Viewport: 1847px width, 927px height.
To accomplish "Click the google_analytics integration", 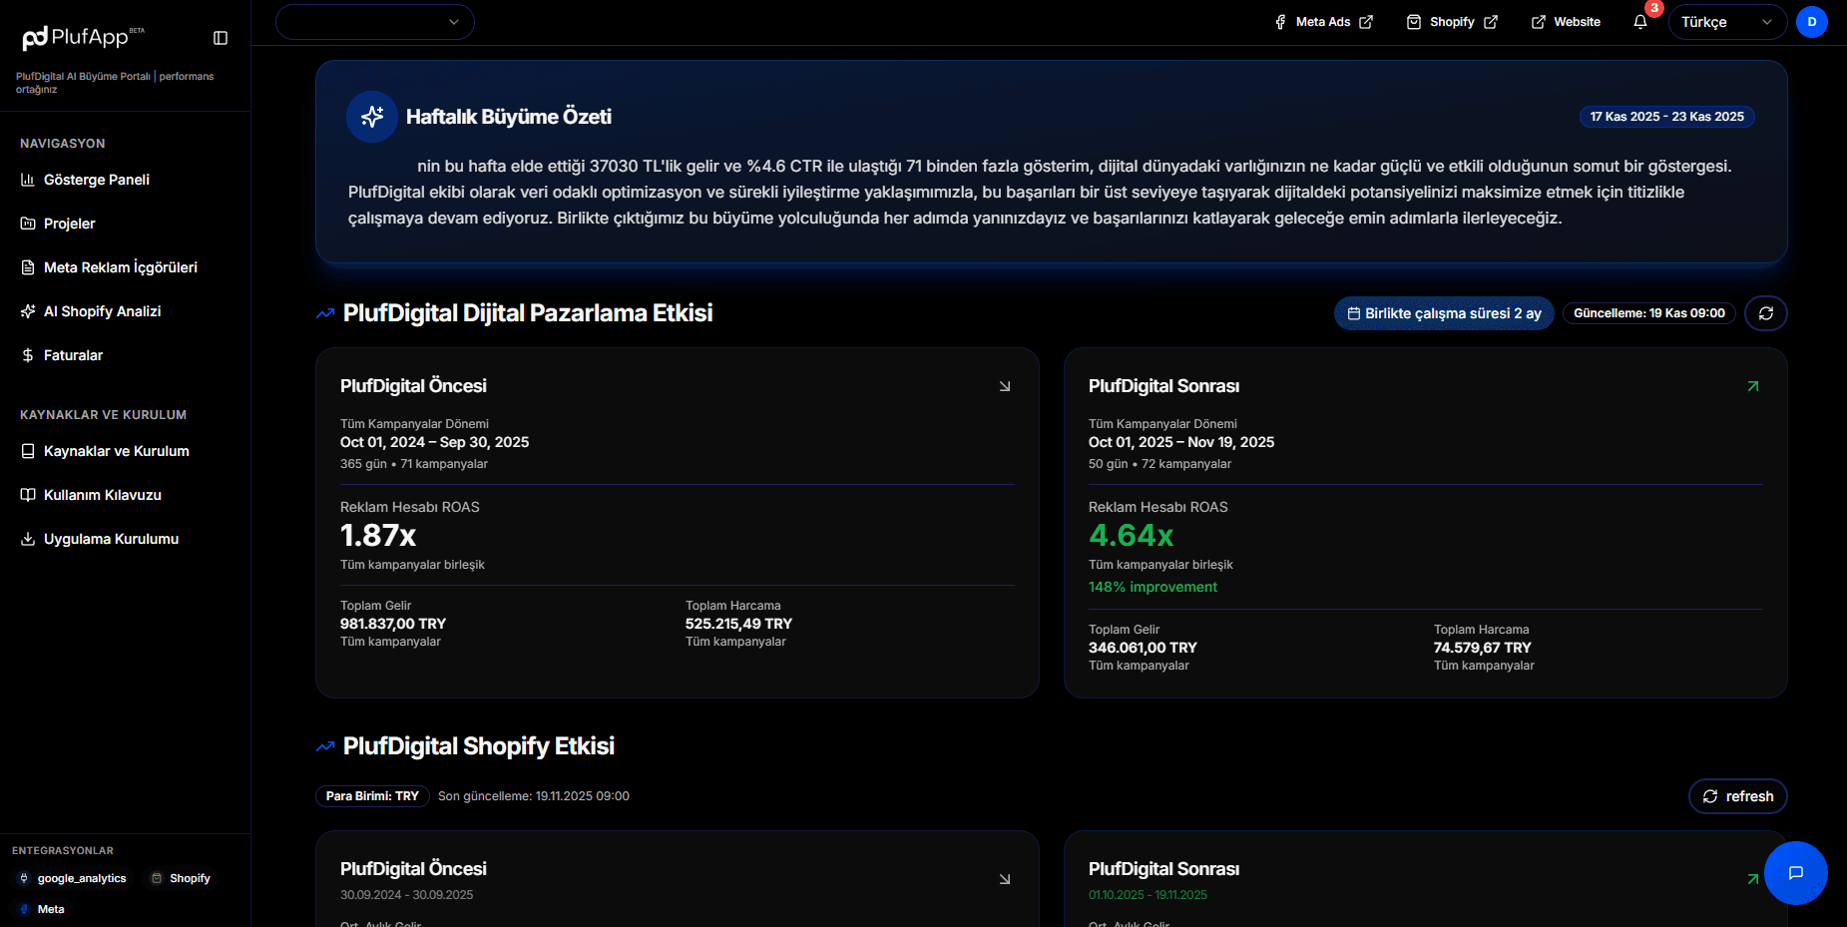I will (x=73, y=878).
